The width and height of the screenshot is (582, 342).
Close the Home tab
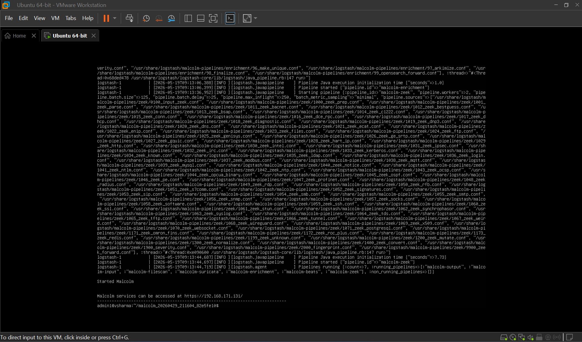point(34,36)
